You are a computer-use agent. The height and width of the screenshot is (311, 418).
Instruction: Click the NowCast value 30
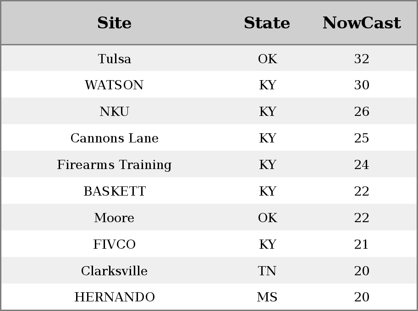(362, 85)
